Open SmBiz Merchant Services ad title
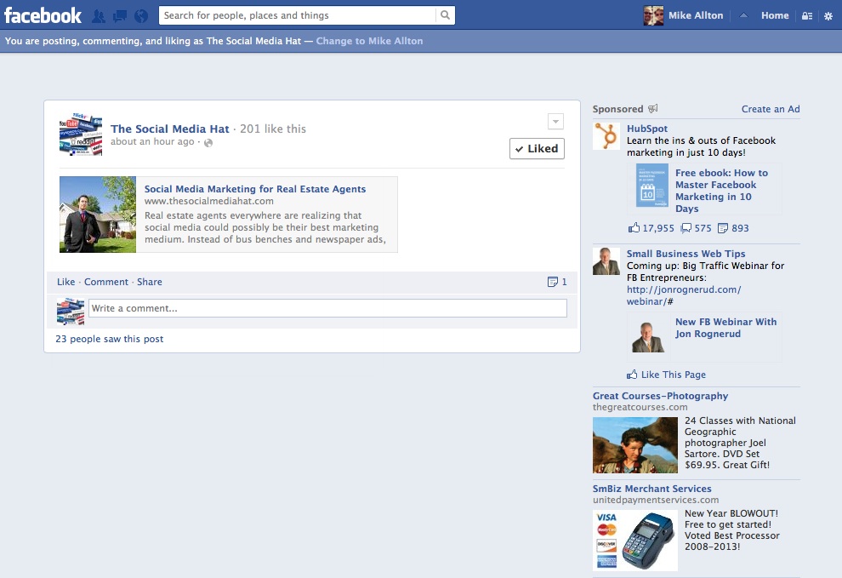842x578 pixels. (651, 489)
